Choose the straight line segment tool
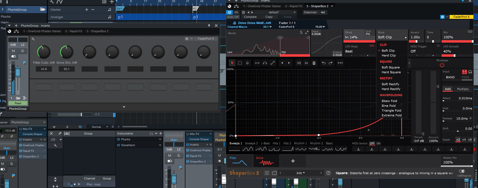 point(257,63)
